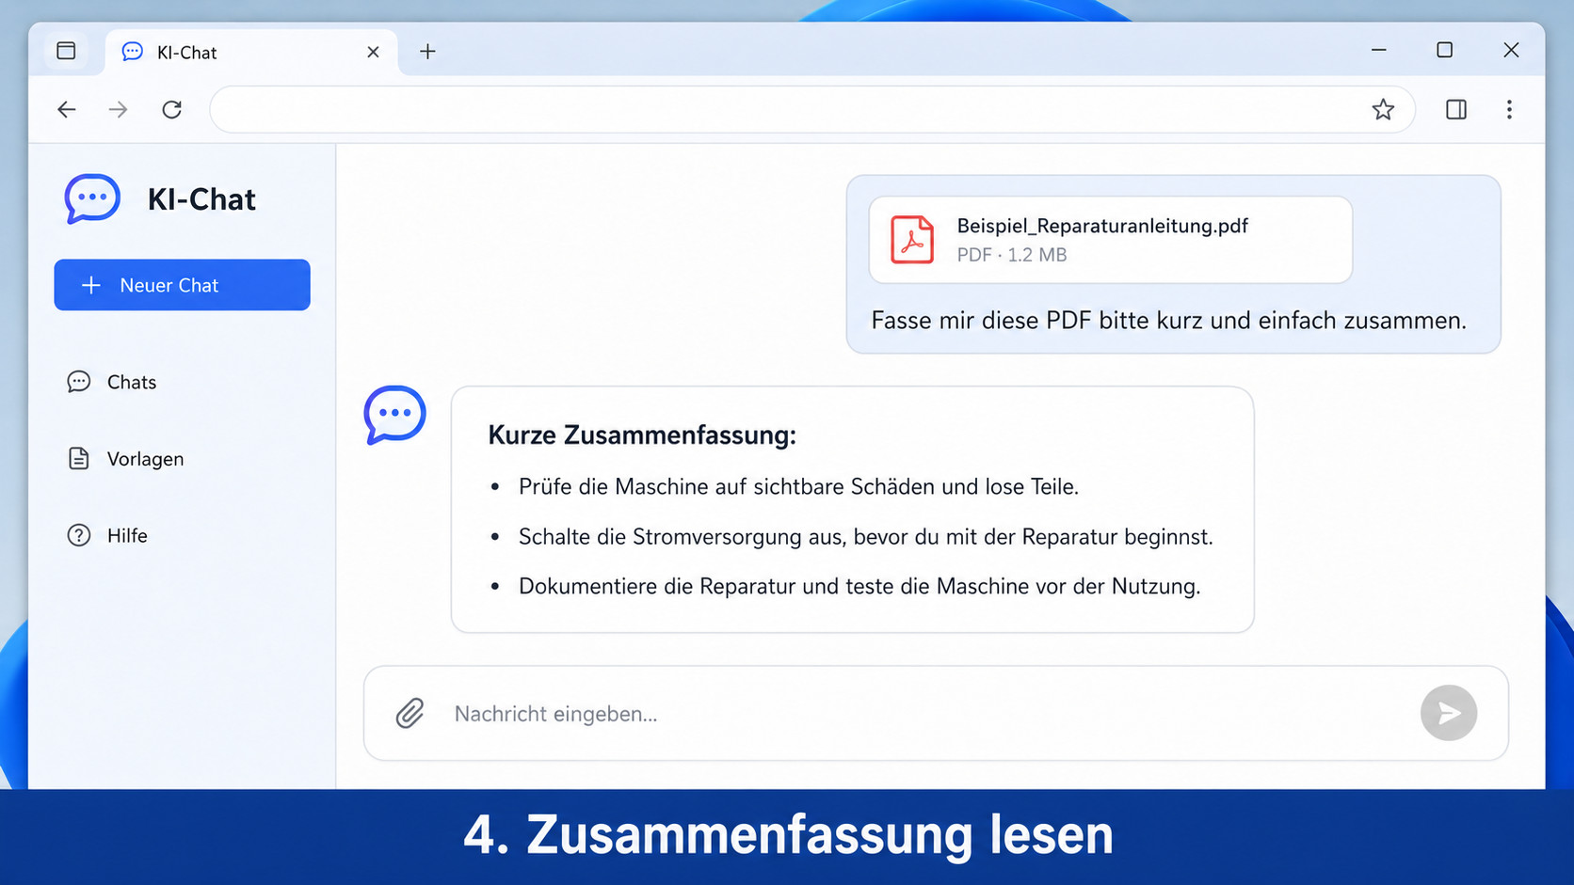
Task: Click the browser forward arrow
Action: pyautogui.click(x=118, y=110)
